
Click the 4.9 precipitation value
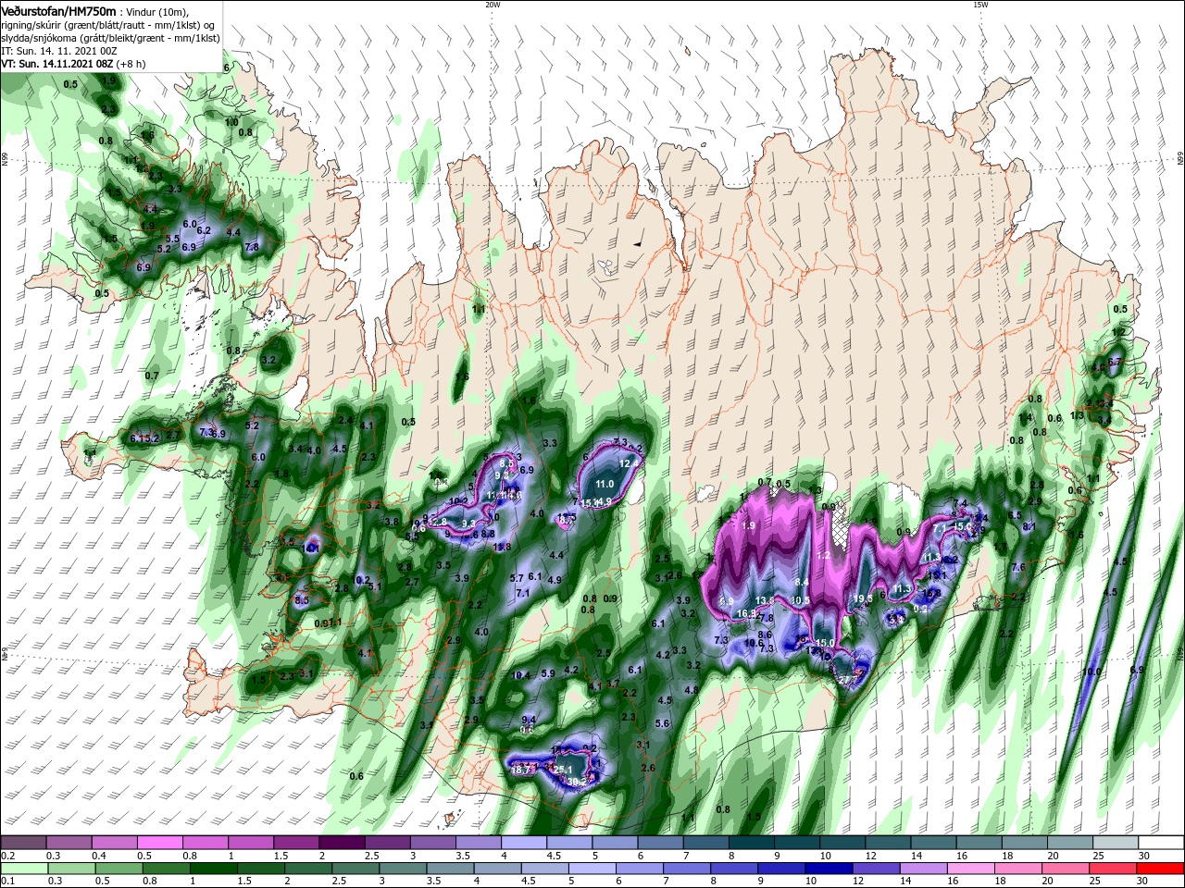coord(555,580)
